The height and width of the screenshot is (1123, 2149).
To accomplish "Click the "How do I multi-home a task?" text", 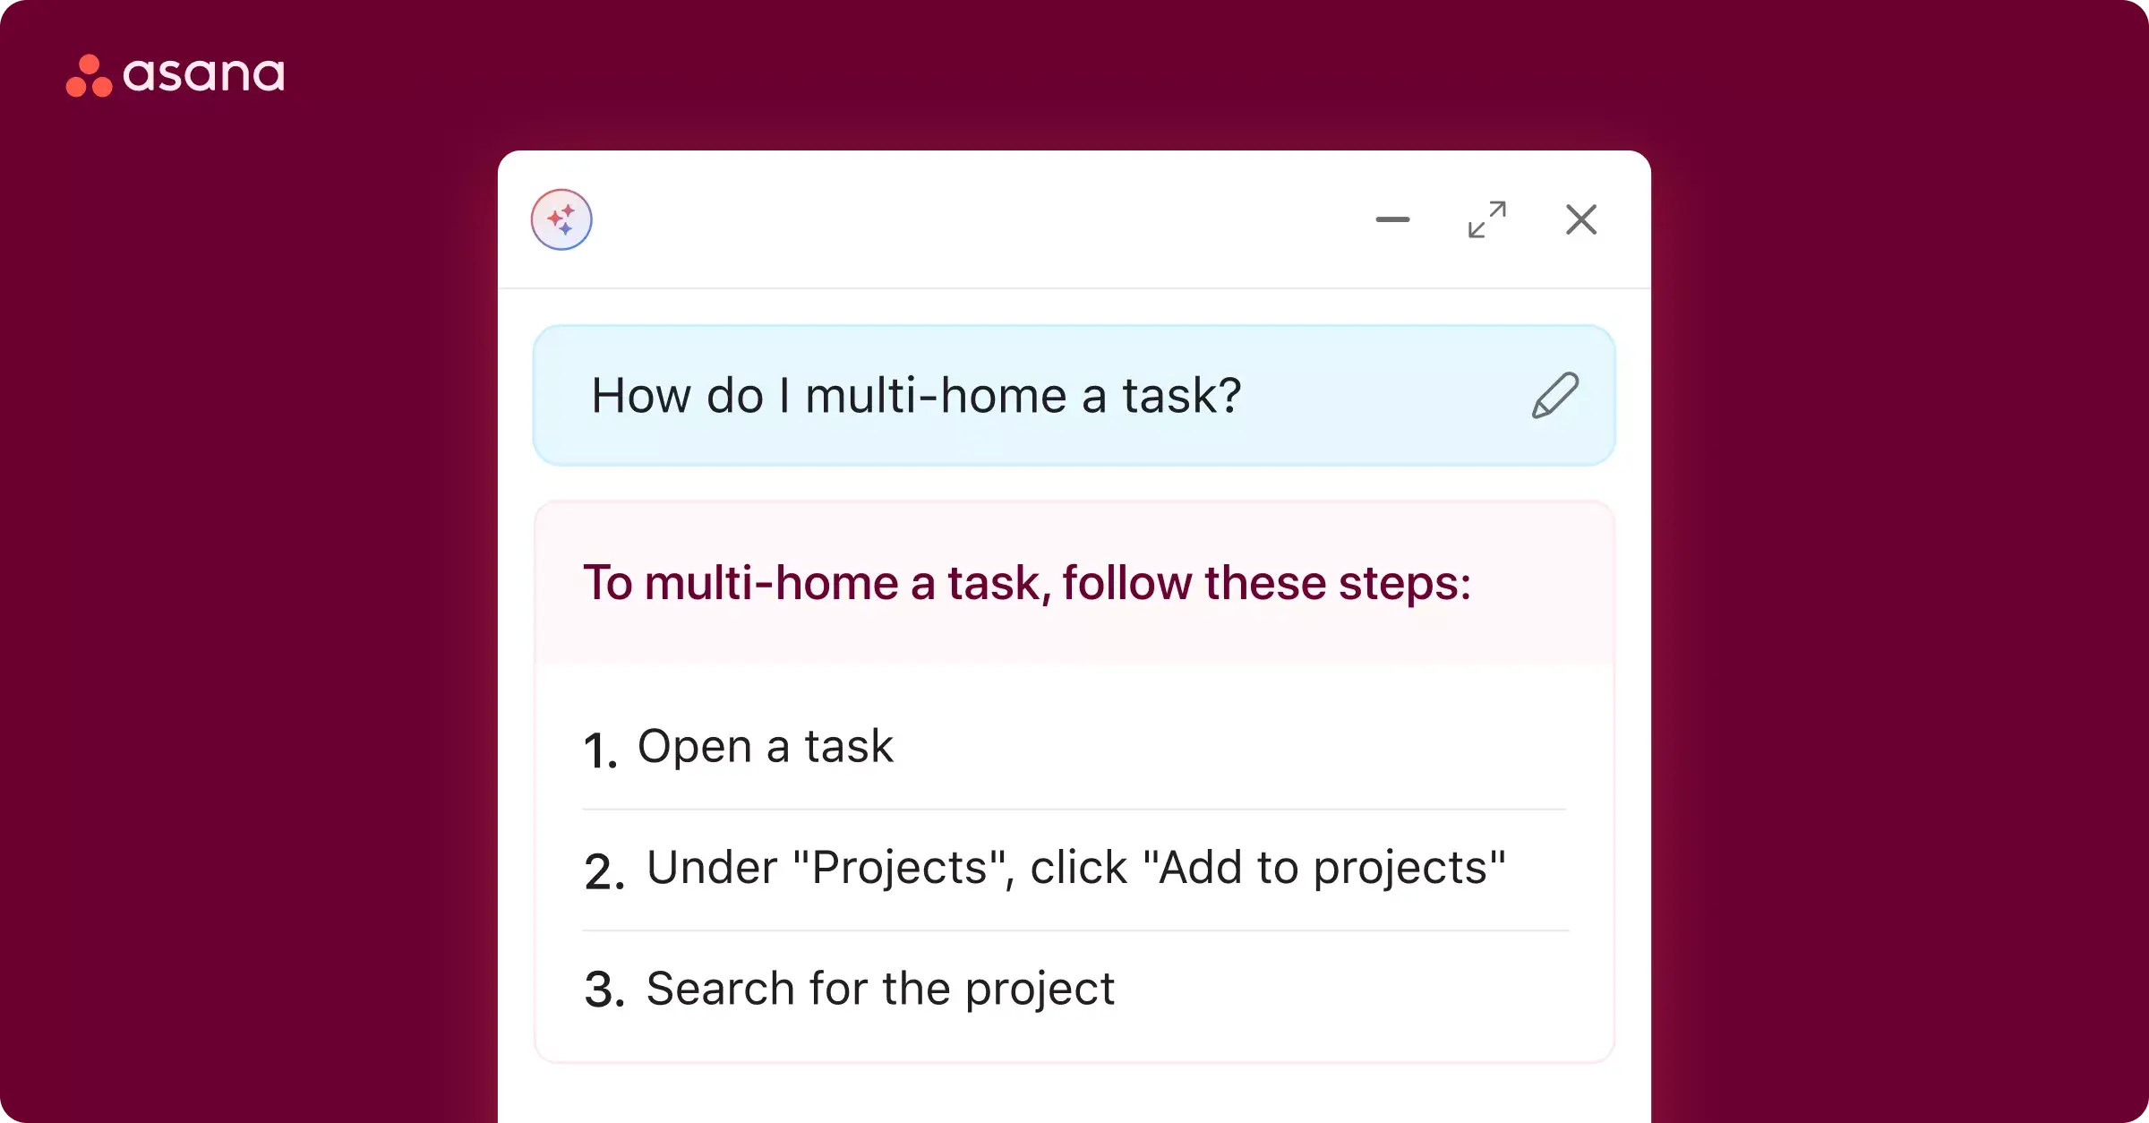I will pyautogui.click(x=916, y=396).
